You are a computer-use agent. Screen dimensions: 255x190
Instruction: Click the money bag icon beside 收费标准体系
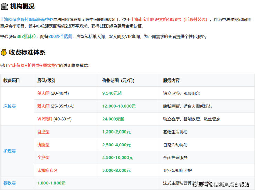[4, 52]
